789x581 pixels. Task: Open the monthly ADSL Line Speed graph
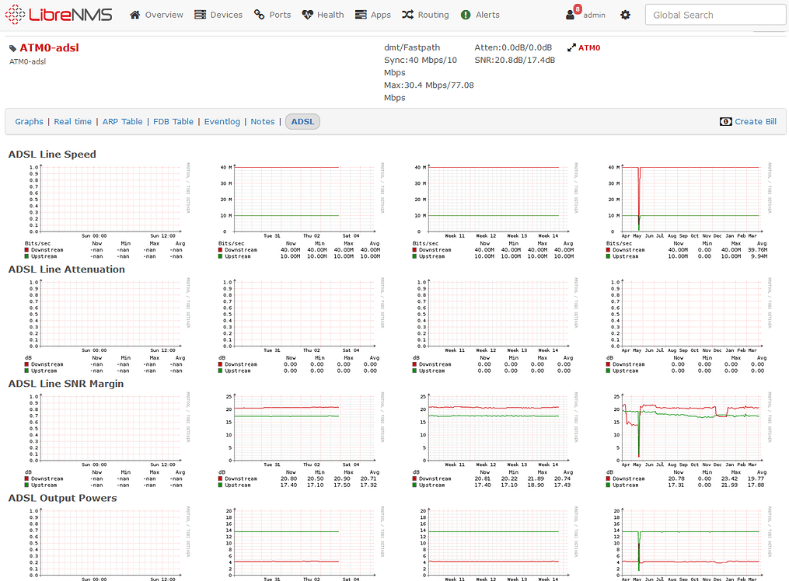pyautogui.click(x=495, y=210)
